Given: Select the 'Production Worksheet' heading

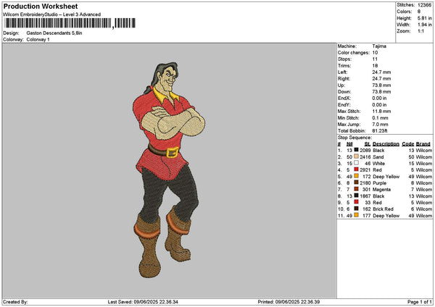Looking at the screenshot, I should point(41,7).
